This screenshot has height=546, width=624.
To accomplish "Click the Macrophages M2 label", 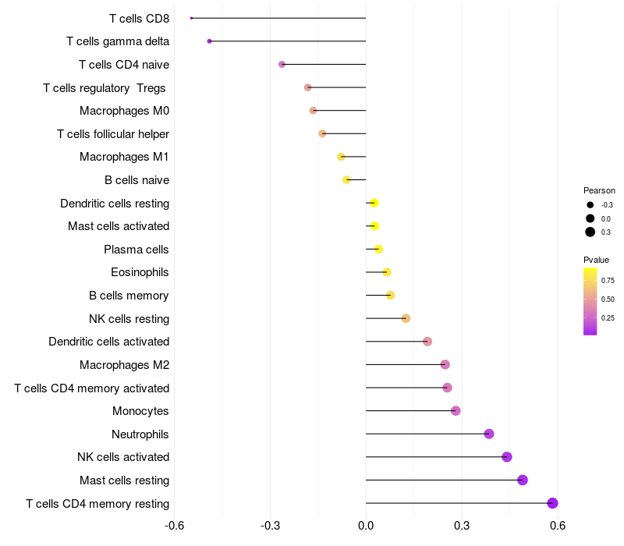I will (x=124, y=365).
